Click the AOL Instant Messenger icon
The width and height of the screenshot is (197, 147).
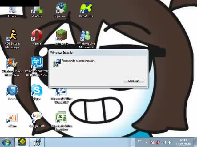12,36
